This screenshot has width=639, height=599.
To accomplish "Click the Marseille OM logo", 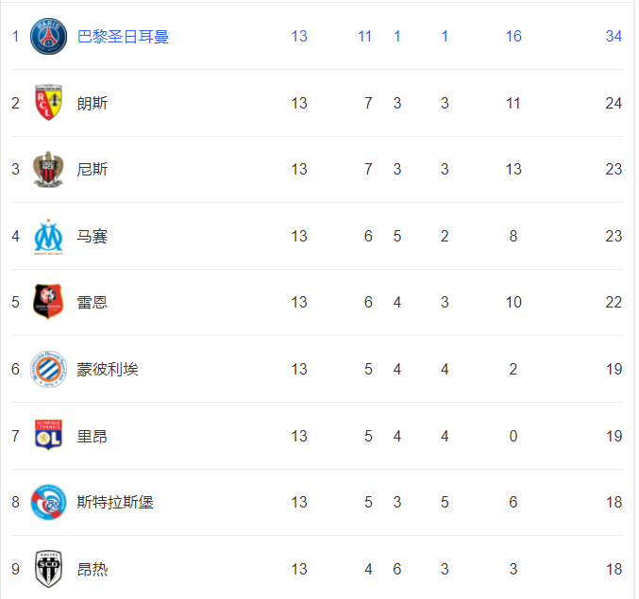I will click(x=48, y=236).
